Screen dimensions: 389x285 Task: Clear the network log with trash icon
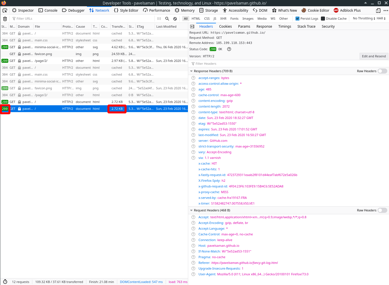5,19
